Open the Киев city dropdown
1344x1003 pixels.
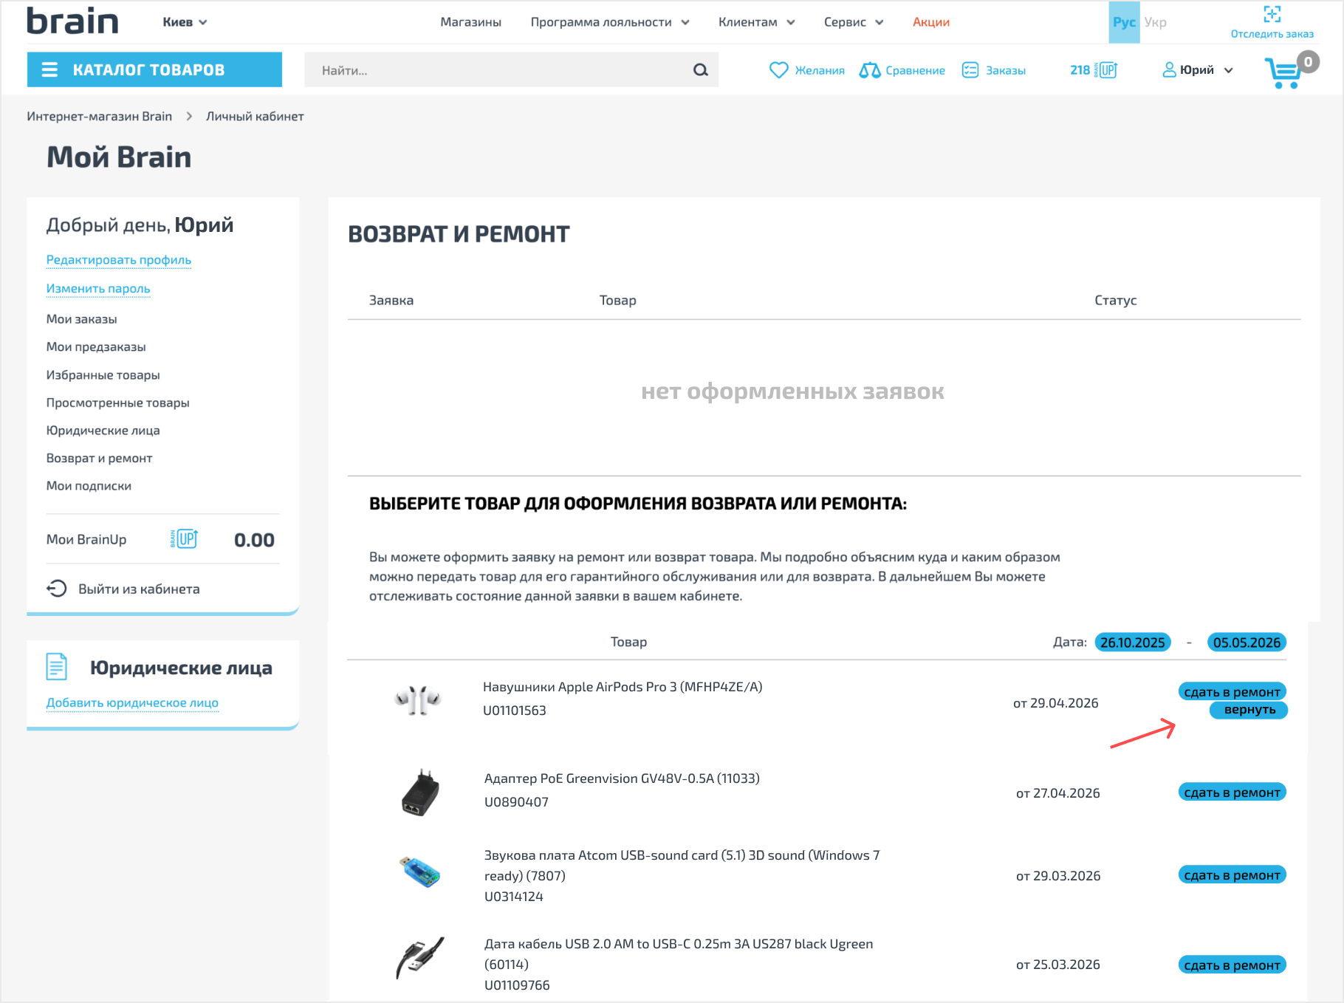pos(185,22)
